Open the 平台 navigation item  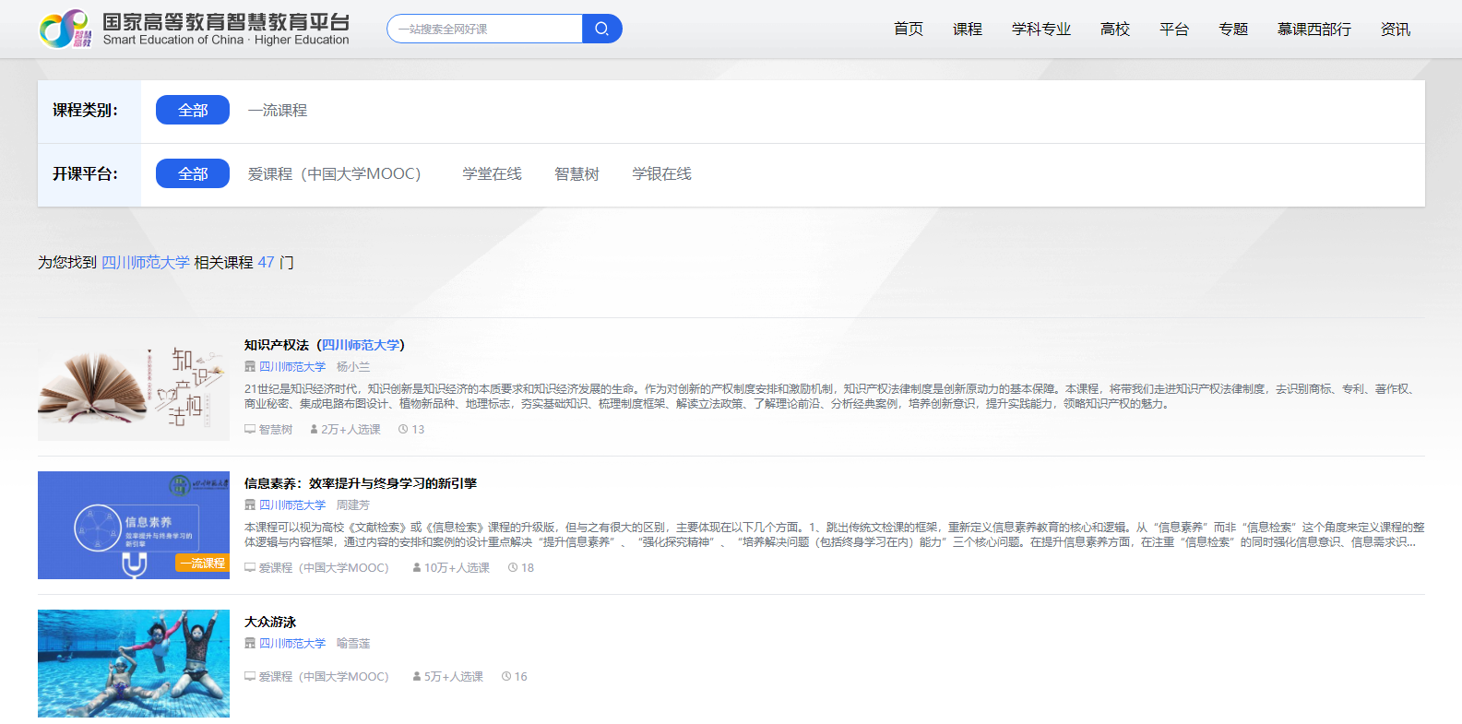(x=1174, y=30)
